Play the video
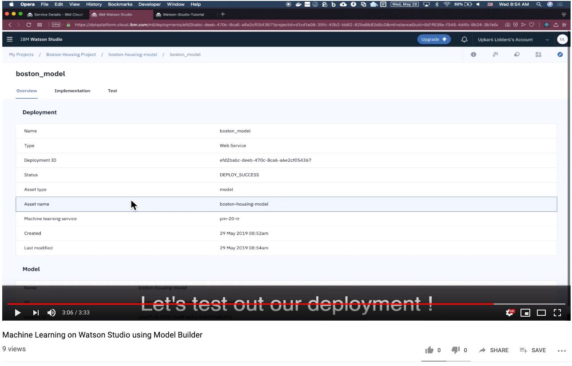This screenshot has width=572, height=366. [18, 313]
